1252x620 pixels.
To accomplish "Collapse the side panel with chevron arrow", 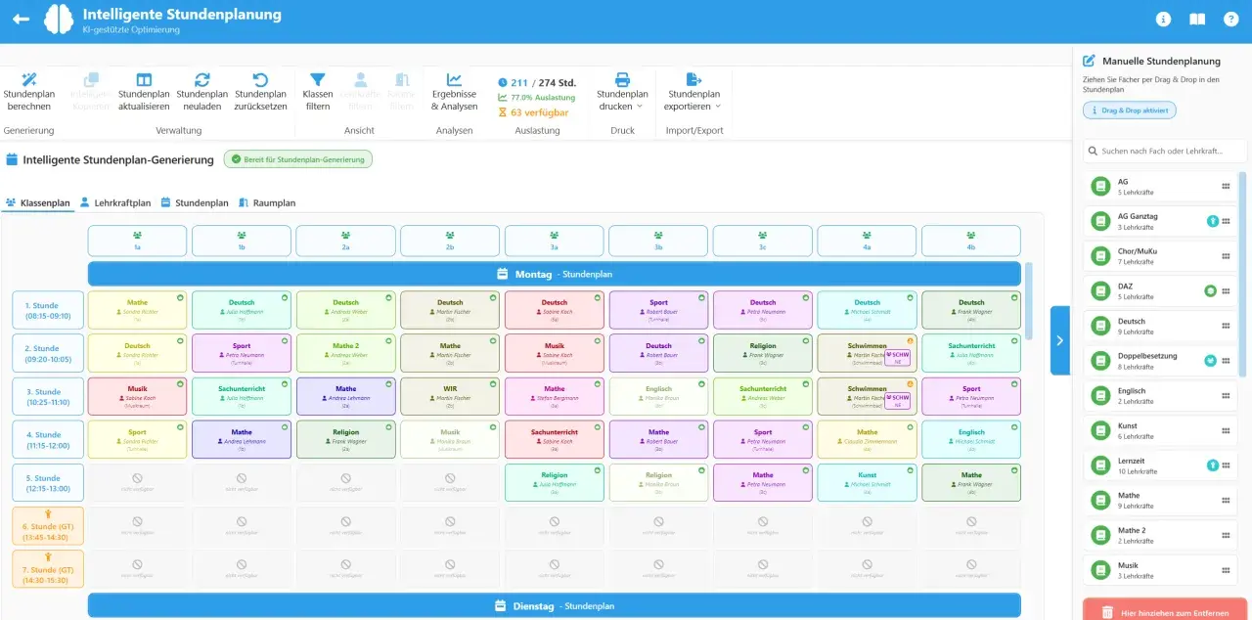I will tap(1060, 340).
